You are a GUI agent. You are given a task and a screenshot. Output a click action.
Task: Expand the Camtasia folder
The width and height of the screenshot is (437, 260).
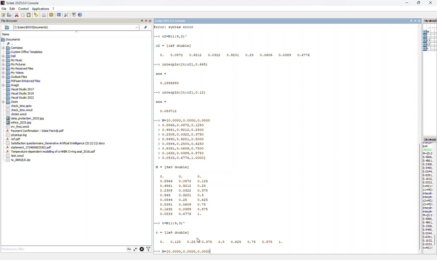pyautogui.click(x=3, y=48)
